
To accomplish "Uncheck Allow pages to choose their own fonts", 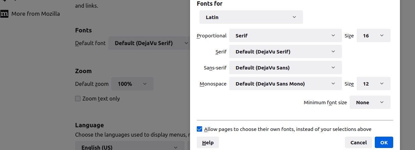I will point(199,129).
